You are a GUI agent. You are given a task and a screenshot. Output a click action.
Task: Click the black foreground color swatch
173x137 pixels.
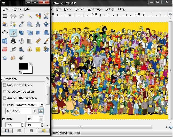point(23,66)
